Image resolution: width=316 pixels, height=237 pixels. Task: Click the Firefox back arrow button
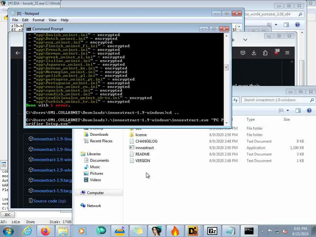pyautogui.click(x=18, y=53)
